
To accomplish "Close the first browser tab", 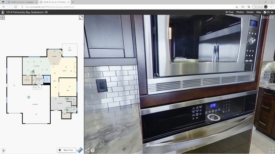I will click(x=36, y=2).
